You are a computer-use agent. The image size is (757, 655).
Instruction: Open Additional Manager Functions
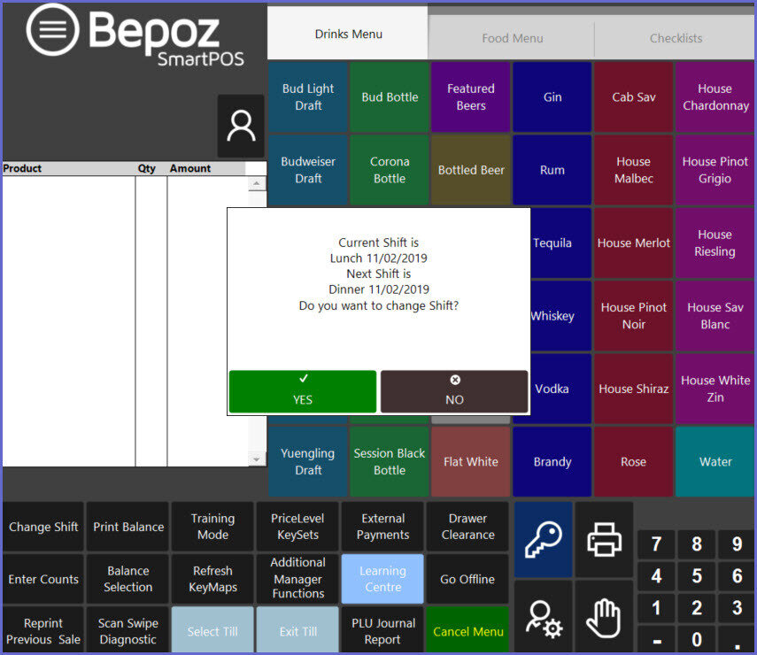pos(297,578)
